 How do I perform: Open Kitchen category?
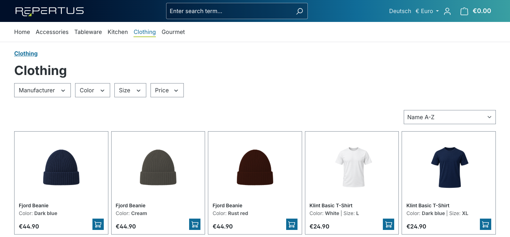118,32
